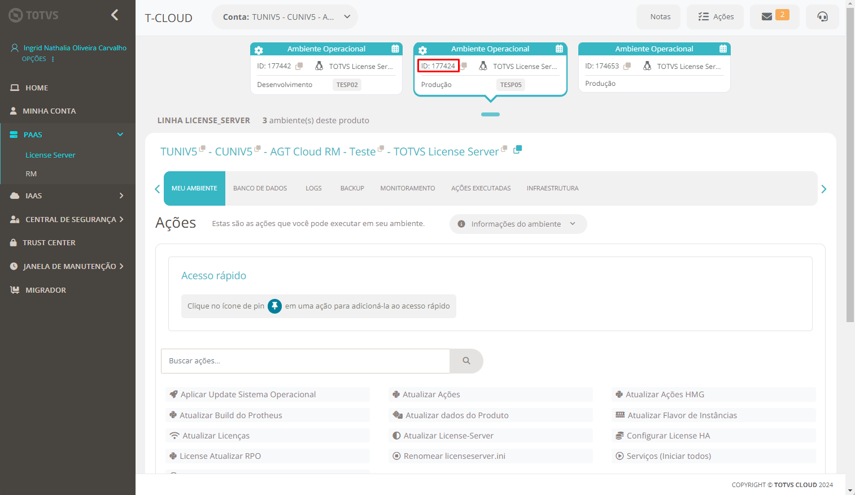This screenshot has height=495, width=855.
Task: Open the OPÇÕES three-dot menu
Action: pos(53,59)
